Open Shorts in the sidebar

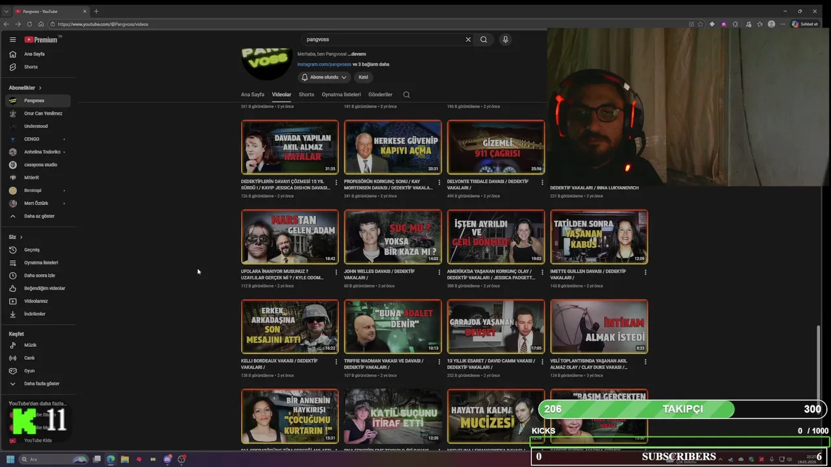pos(38,67)
